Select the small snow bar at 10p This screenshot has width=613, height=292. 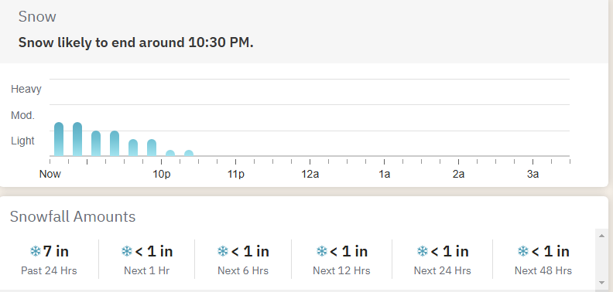tap(170, 153)
